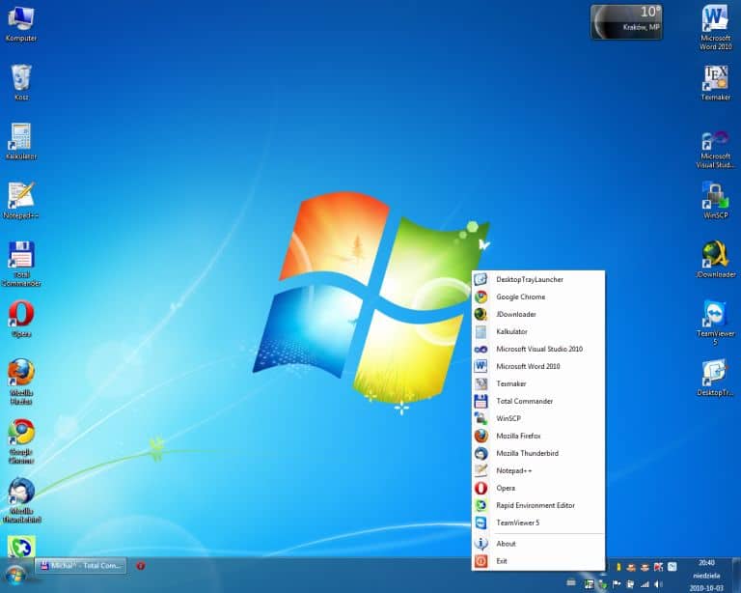Launch Total Commander from the tray menu
741x593 pixels.
tap(538, 401)
